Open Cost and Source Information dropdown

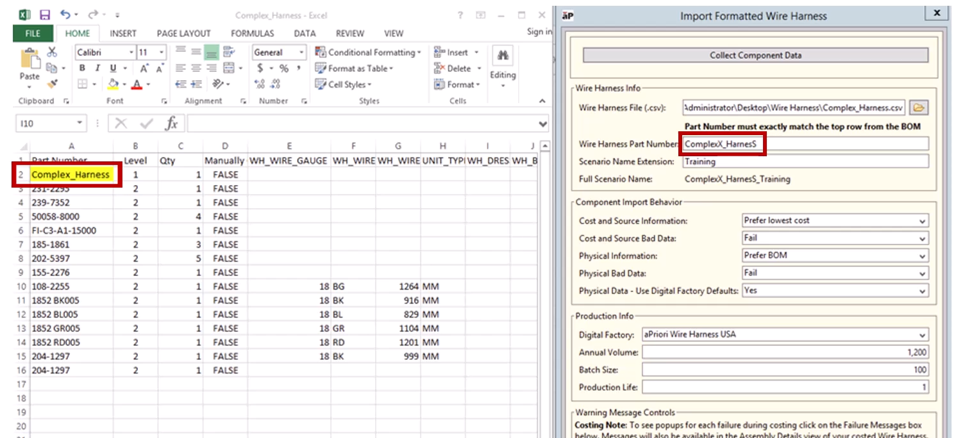[x=835, y=221]
